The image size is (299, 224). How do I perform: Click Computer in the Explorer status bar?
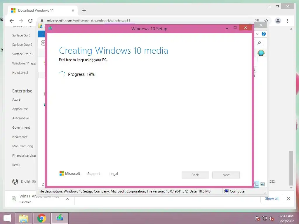coord(235,191)
